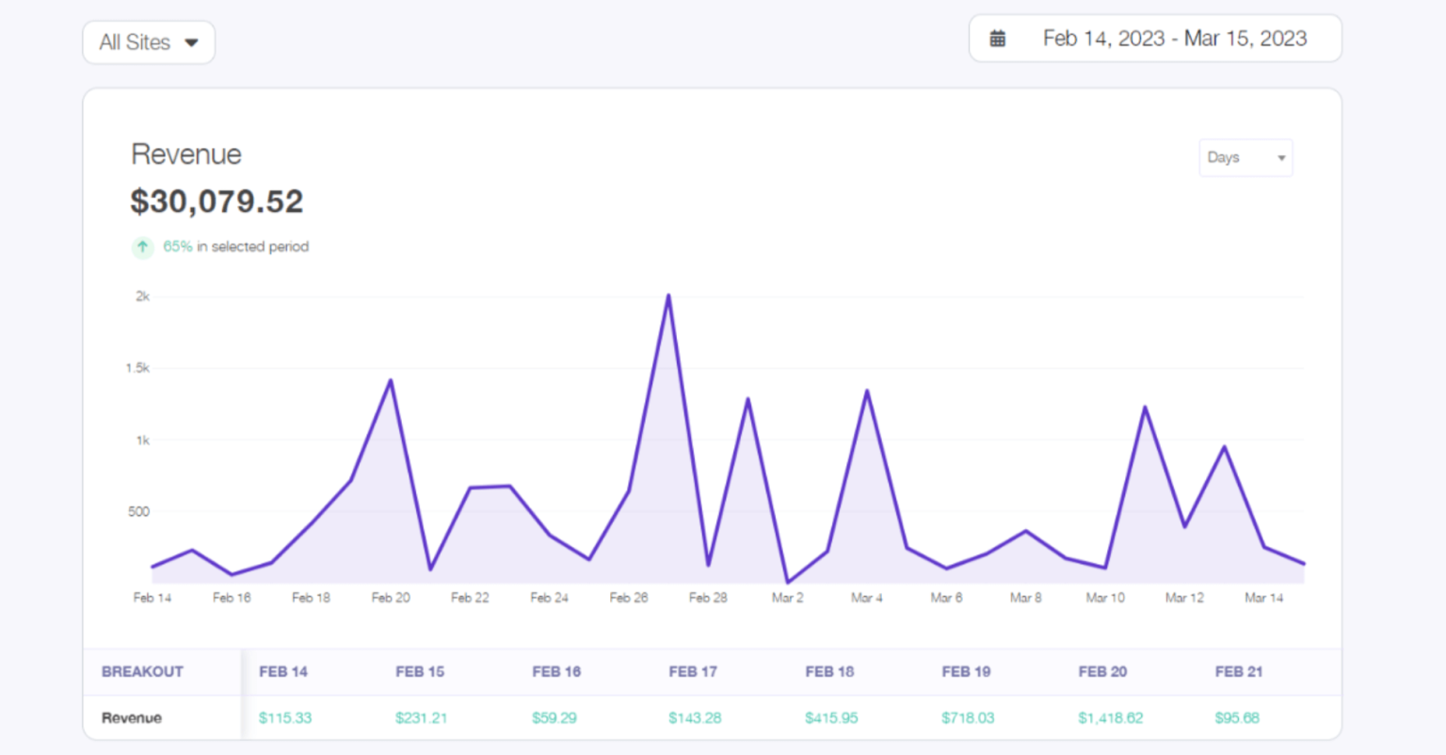
Task: Select the $1,418.62 revenue cell
Action: (1111, 717)
